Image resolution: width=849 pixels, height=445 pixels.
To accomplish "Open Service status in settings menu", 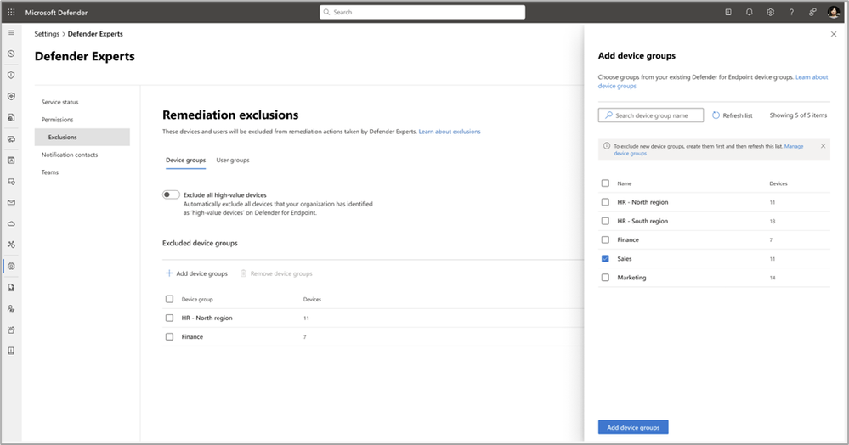I will [60, 102].
